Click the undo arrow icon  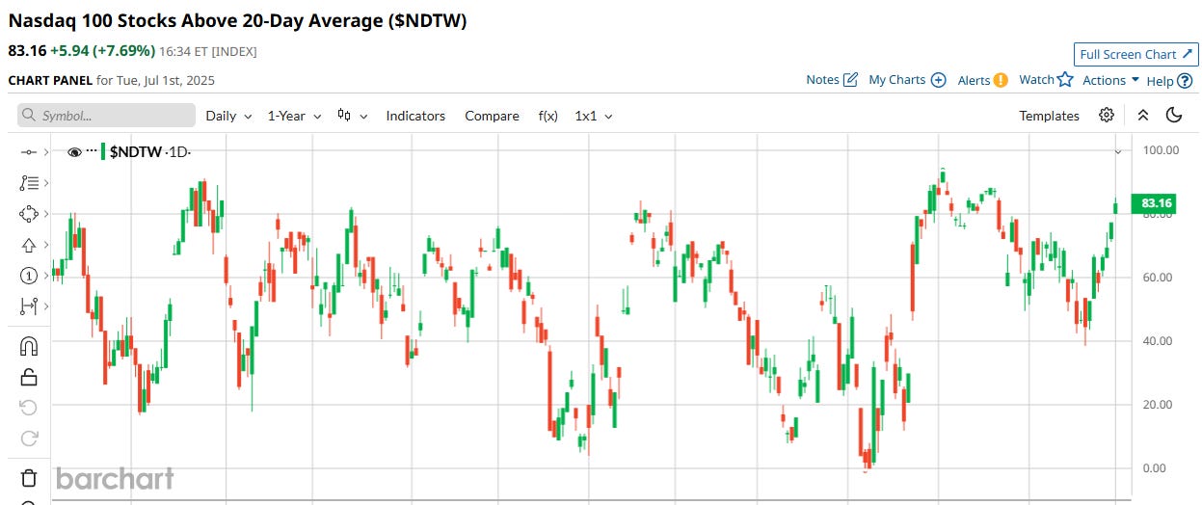click(28, 408)
